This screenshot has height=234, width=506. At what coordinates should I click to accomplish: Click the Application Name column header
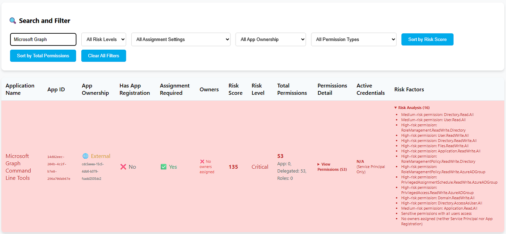20,89
